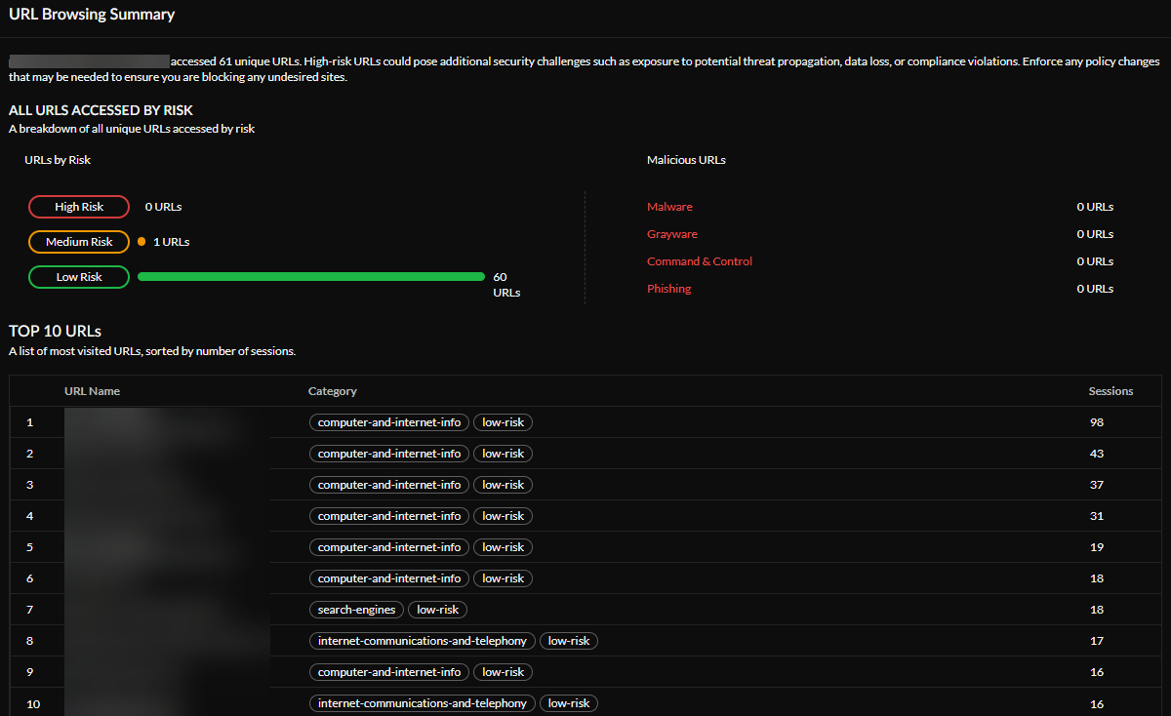Click computer-and-internet-info tag in row 4

[389, 516]
